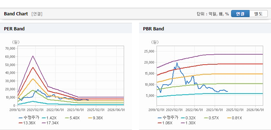Click 2023/10/01 x-axis date in PBR Band

(x=215, y=110)
